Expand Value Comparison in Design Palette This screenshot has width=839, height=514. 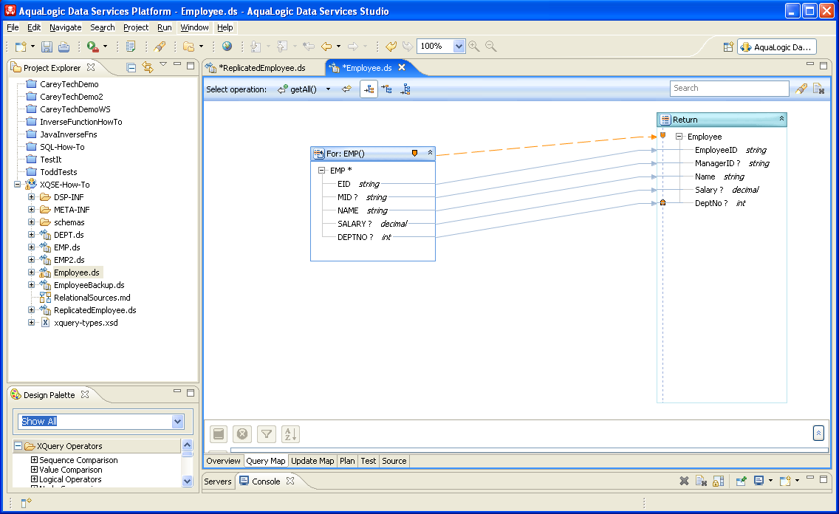pos(34,469)
